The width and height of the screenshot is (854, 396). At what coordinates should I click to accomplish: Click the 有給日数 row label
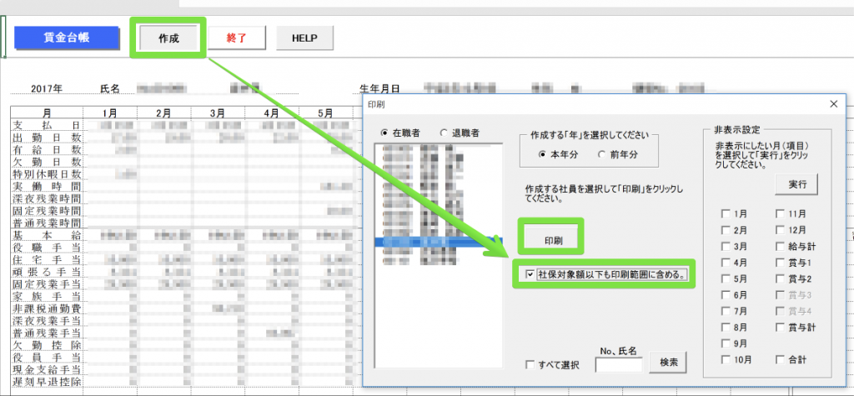coord(47,149)
